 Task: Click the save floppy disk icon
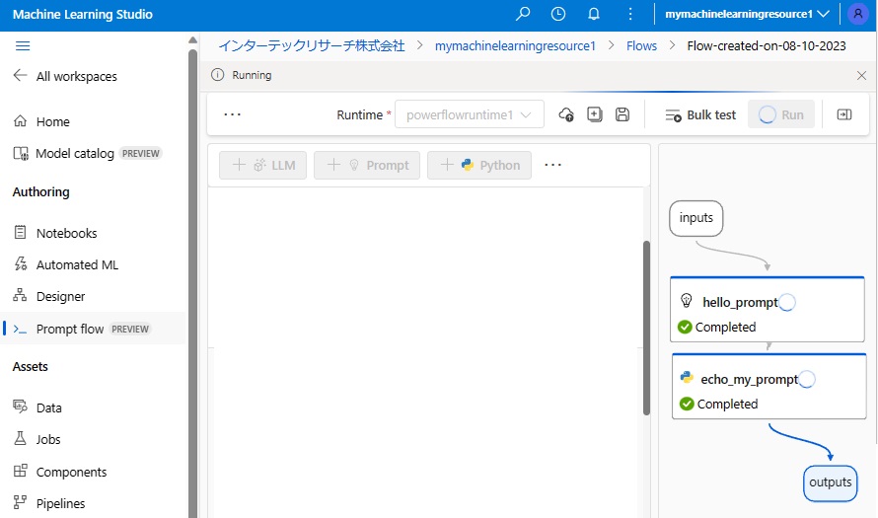click(622, 114)
